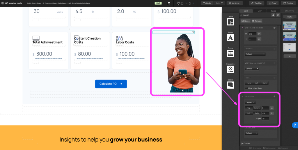Expand the Custom section

[x=246, y=143]
